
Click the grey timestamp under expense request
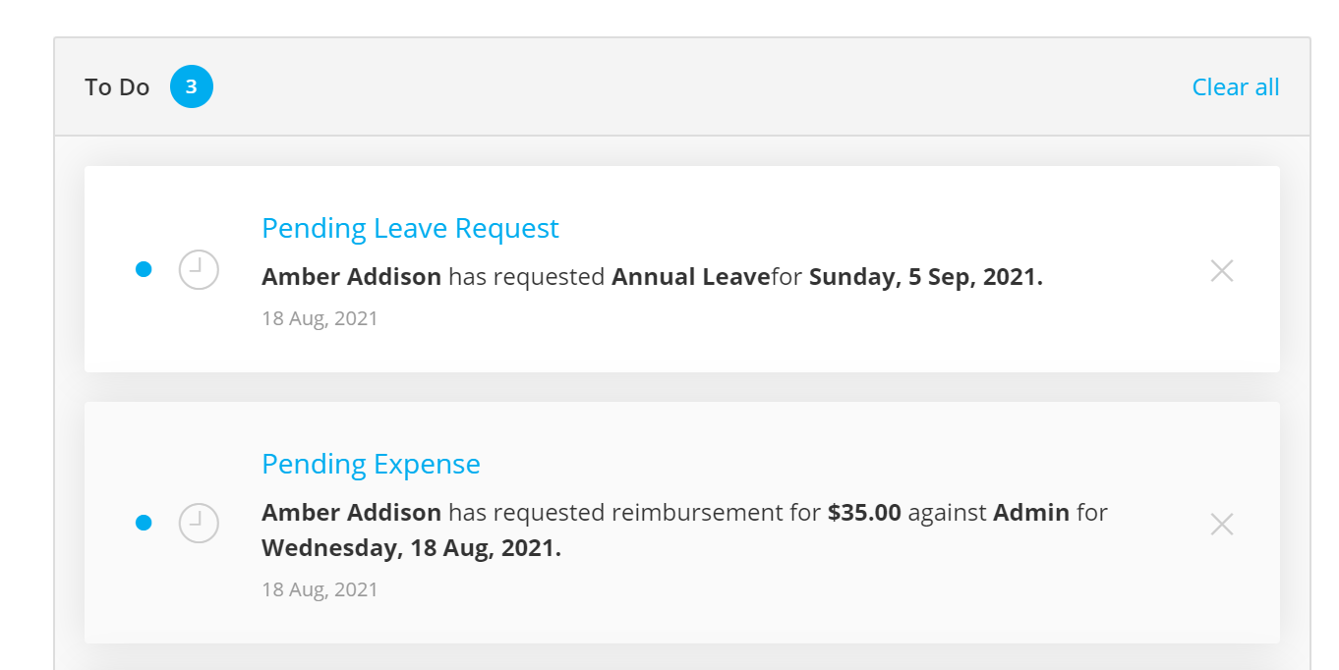(x=320, y=589)
